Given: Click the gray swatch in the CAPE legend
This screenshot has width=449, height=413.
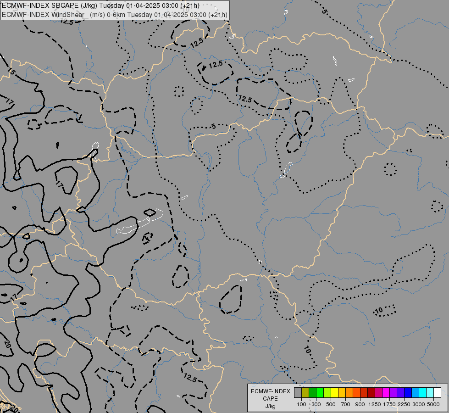Looking at the screenshot, I should pyautogui.click(x=298, y=392).
